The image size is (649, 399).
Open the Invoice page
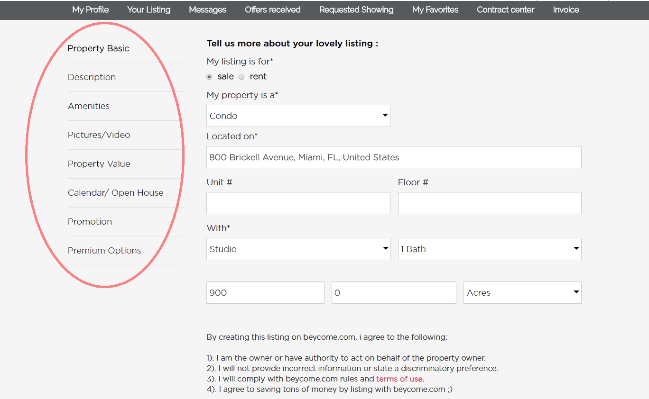coord(566,9)
